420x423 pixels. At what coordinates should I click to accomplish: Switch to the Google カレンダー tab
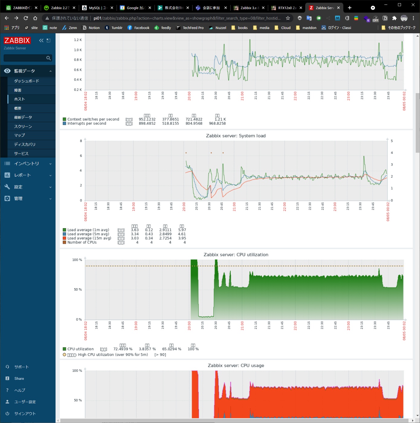click(135, 8)
